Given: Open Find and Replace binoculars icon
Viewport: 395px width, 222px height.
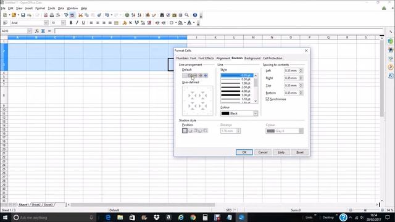Looking at the screenshot, I should (162, 15).
